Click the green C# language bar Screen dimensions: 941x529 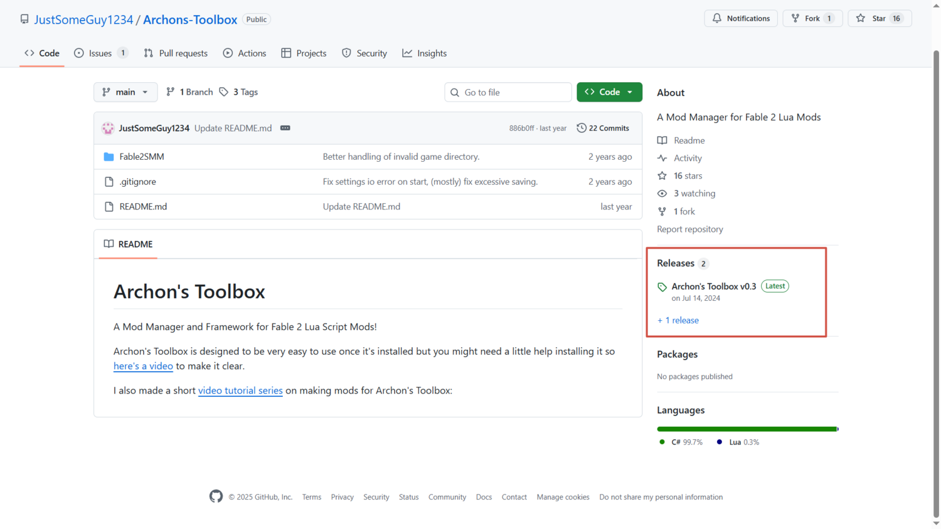coord(747,429)
